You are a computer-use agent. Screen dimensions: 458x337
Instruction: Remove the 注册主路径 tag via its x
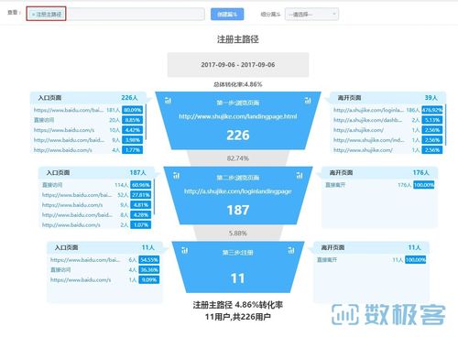click(33, 15)
